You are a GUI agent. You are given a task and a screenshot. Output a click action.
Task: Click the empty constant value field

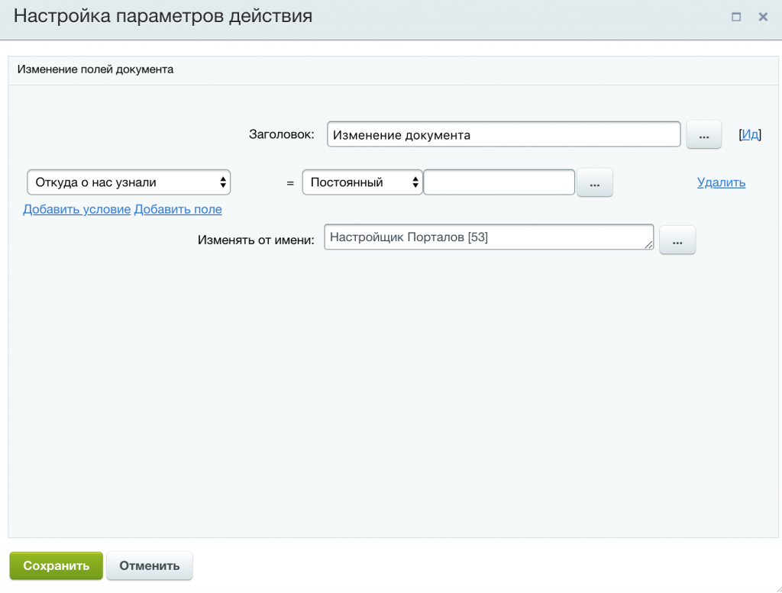pos(499,182)
